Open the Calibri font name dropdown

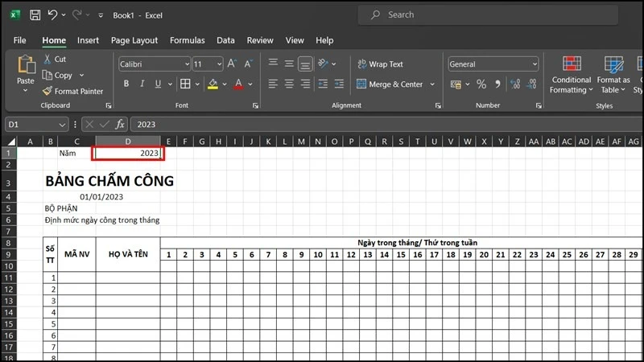pyautogui.click(x=187, y=64)
